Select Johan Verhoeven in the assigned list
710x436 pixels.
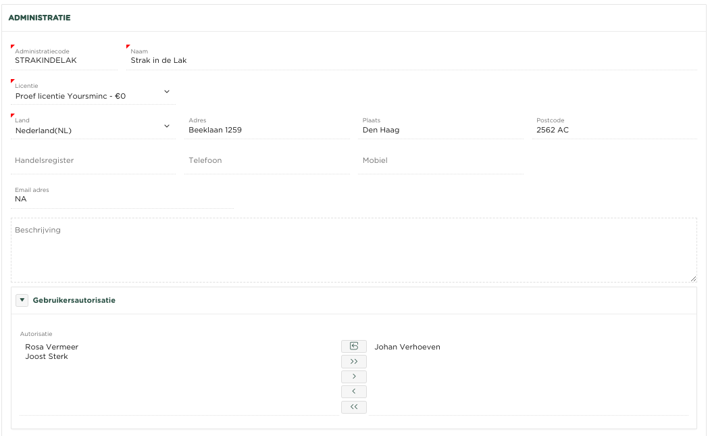(407, 347)
